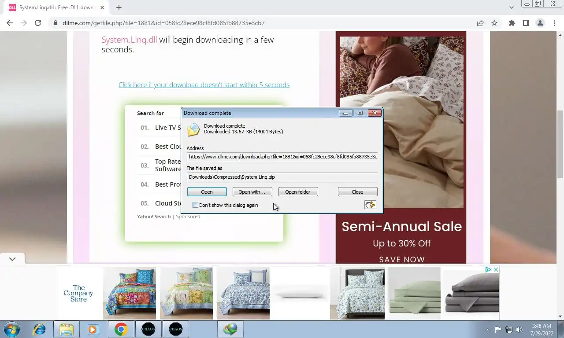This screenshot has width=564, height=338.
Task: Reload the dllme.com page
Action: [38, 23]
